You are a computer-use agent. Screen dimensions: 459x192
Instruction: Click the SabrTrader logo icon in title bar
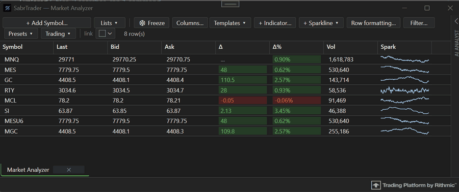pyautogui.click(x=7, y=8)
